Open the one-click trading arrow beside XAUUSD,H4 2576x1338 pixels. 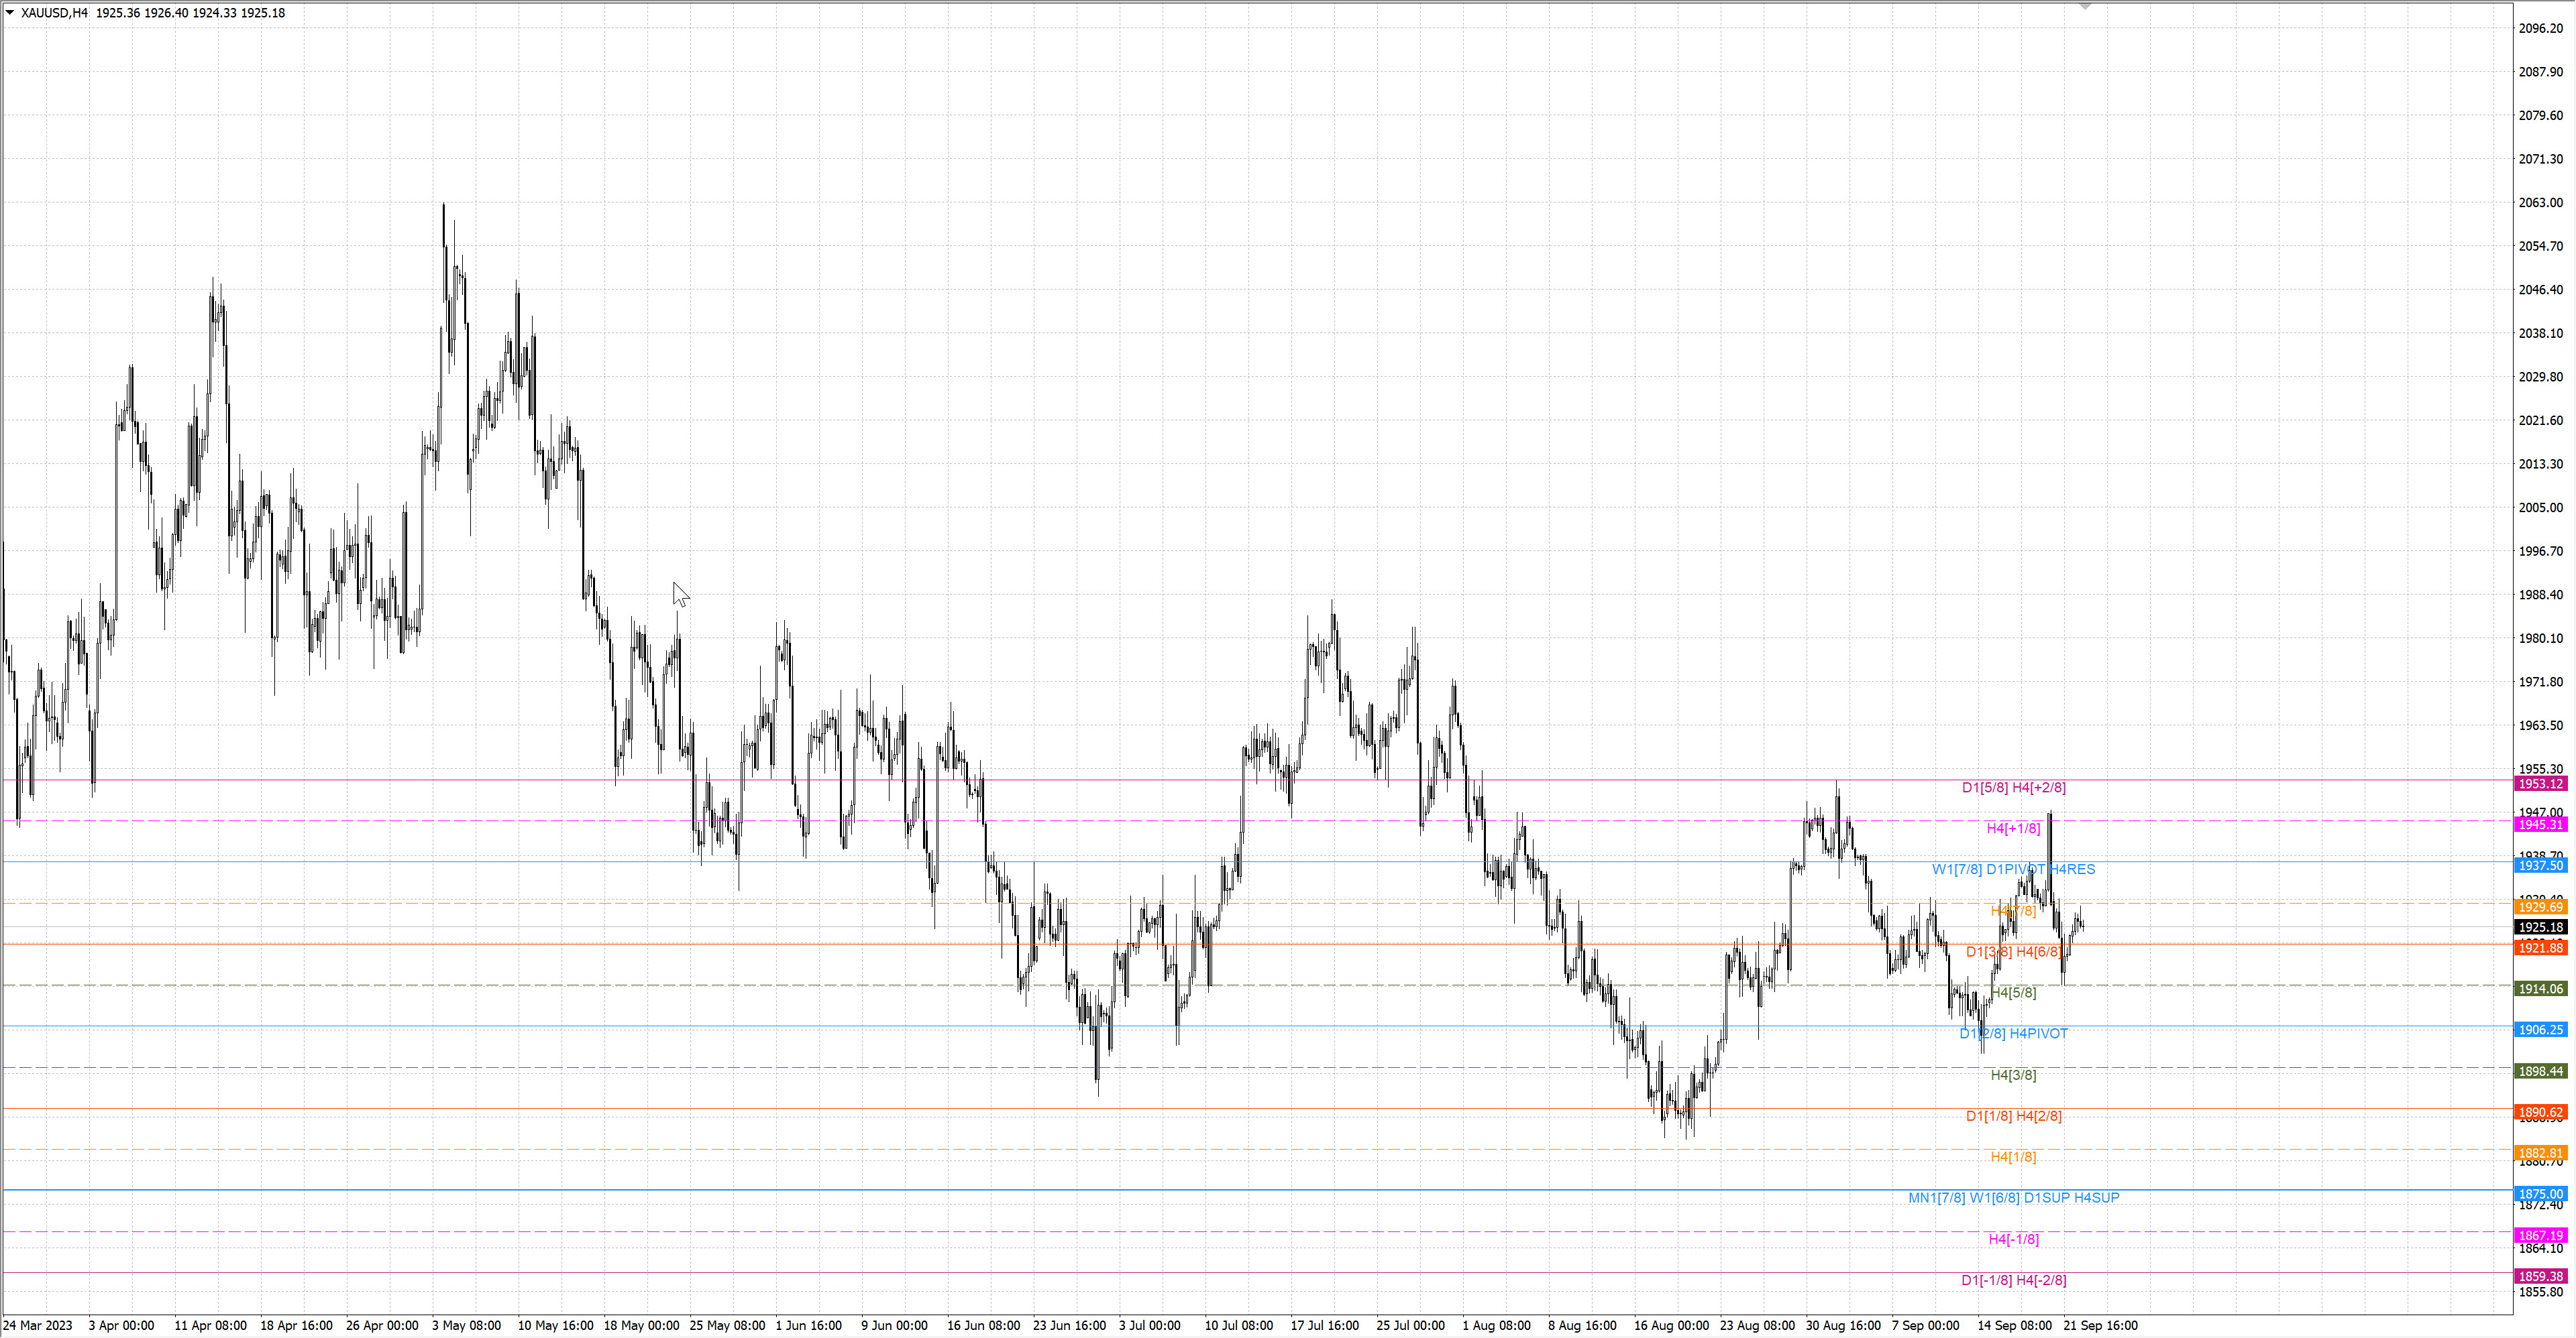click(10, 13)
